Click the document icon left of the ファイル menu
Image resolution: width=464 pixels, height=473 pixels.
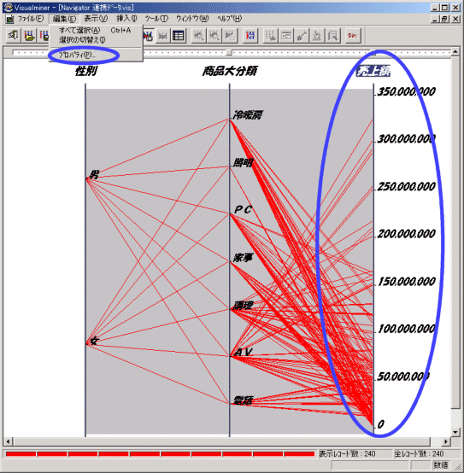click(x=9, y=19)
